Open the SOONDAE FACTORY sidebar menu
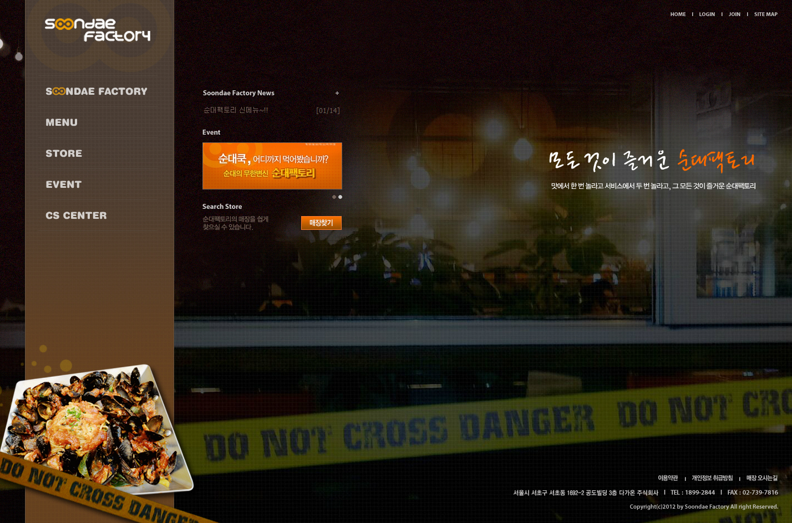The height and width of the screenshot is (523, 792). [x=97, y=91]
